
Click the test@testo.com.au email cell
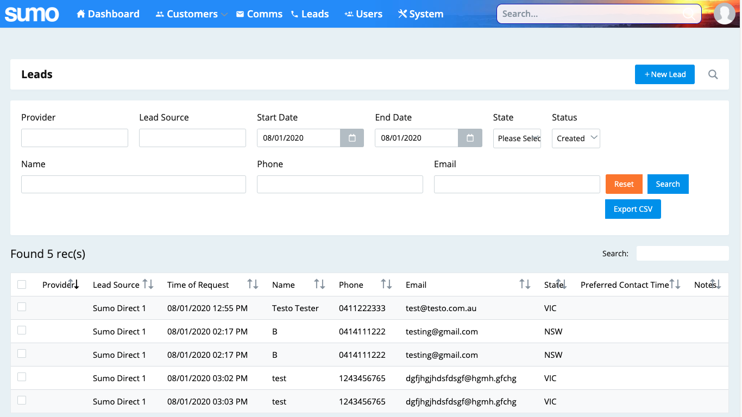click(x=441, y=308)
